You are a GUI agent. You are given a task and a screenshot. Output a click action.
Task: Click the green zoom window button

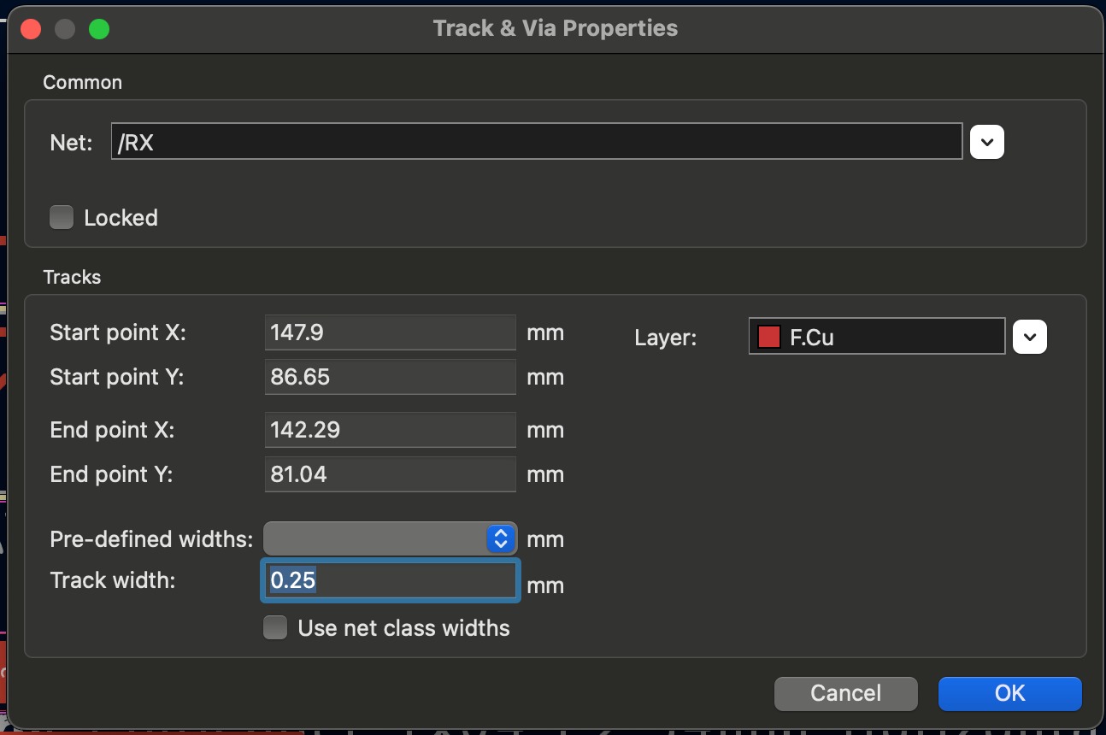click(x=99, y=29)
